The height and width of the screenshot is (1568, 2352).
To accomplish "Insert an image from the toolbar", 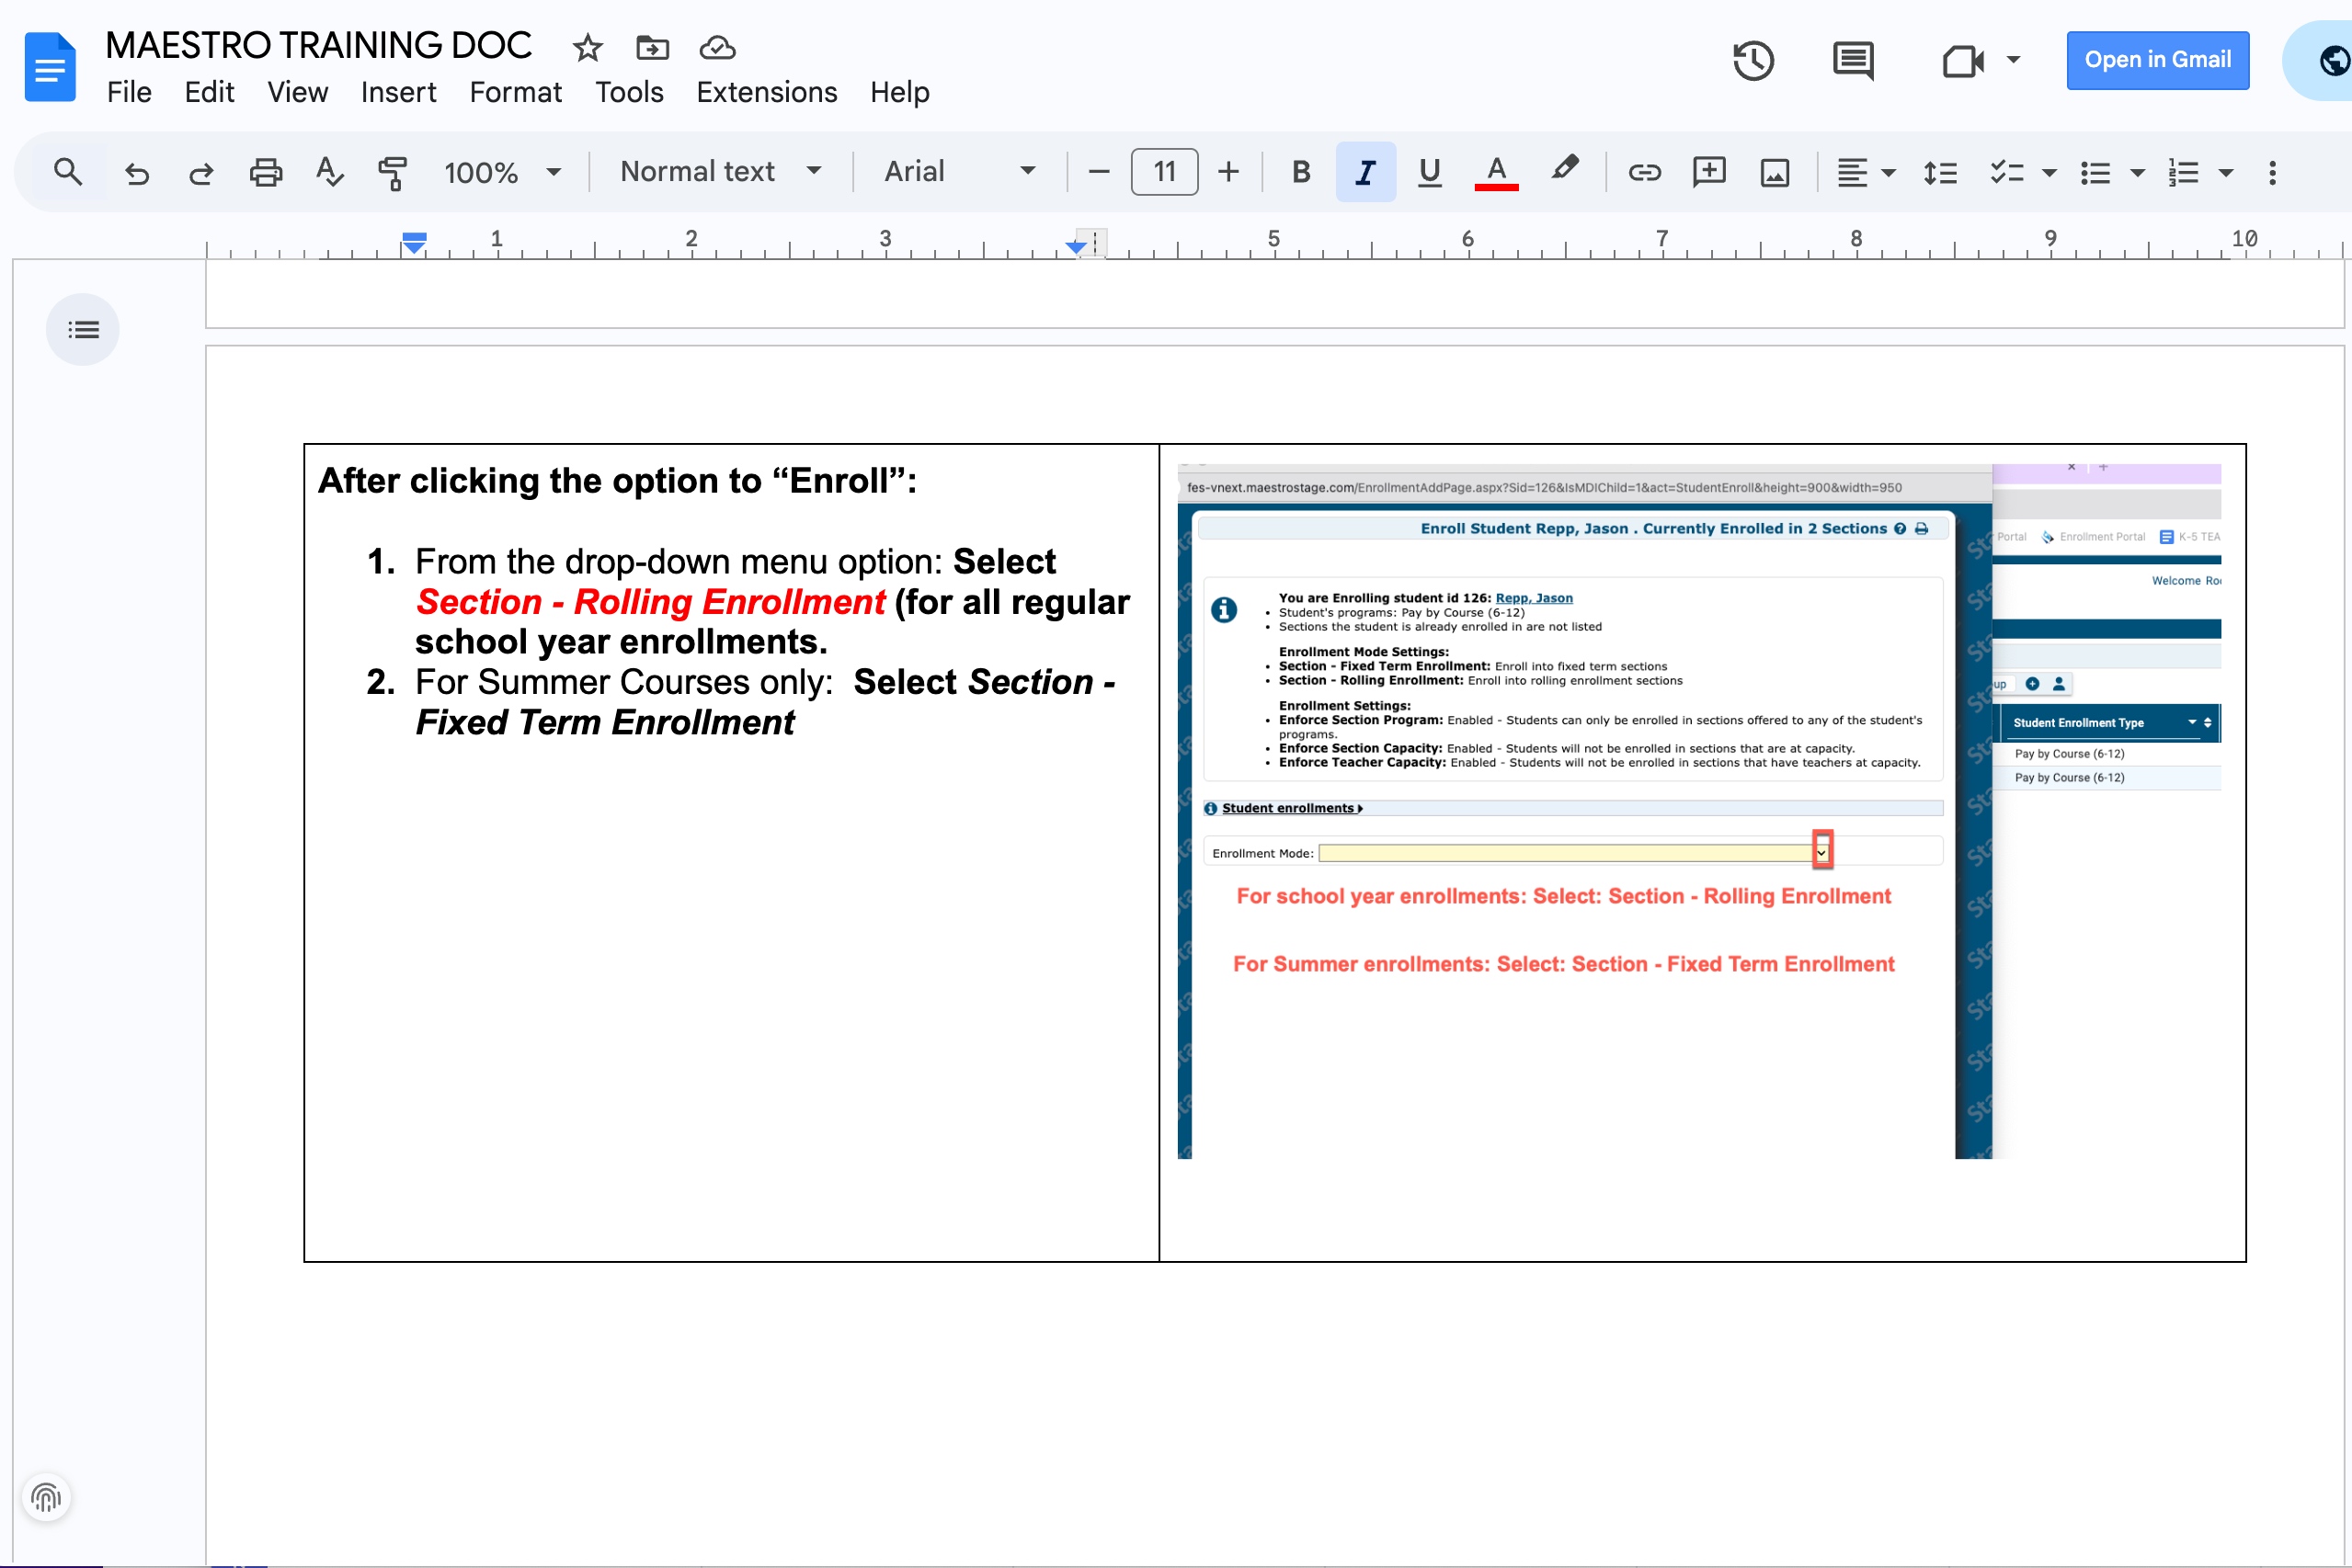I will tap(1774, 172).
